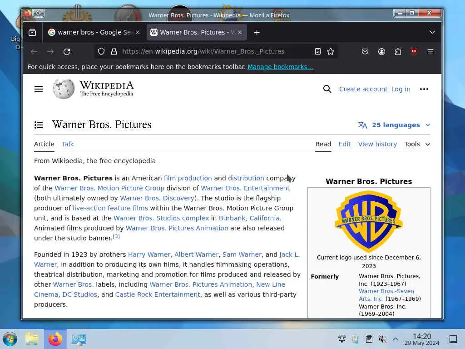Expand the Tools dropdown menu
Viewport: 465px width, 349px height.
click(417, 144)
